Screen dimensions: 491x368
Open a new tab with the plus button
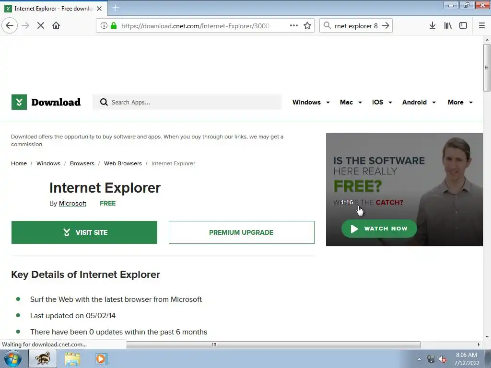[116, 8]
